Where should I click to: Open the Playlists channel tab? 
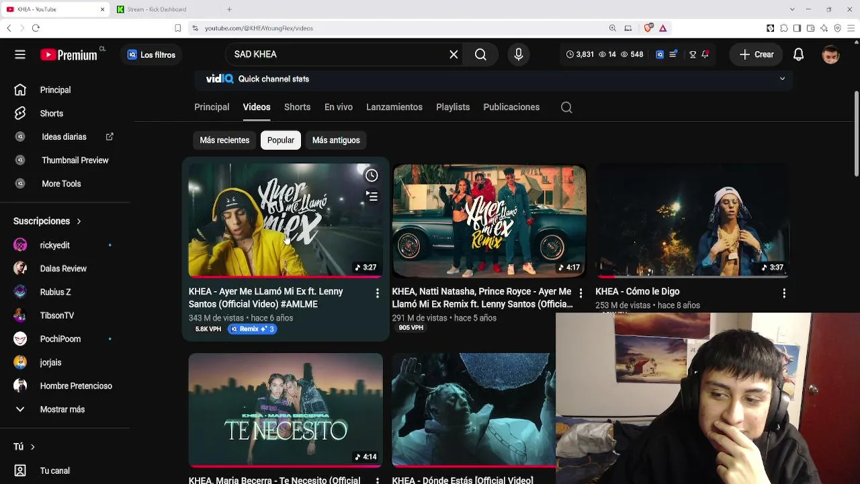(x=453, y=107)
